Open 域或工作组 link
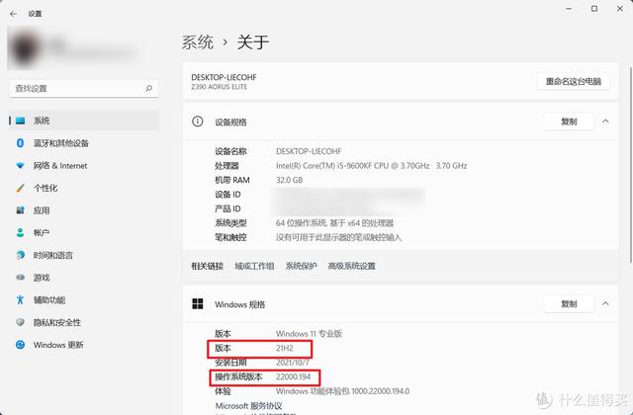The image size is (633, 415). 254,266
